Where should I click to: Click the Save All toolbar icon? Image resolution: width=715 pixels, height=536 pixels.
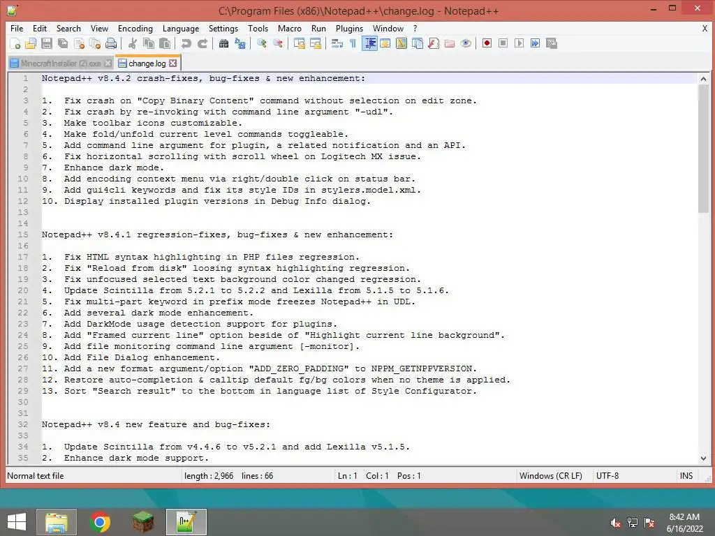click(62, 43)
